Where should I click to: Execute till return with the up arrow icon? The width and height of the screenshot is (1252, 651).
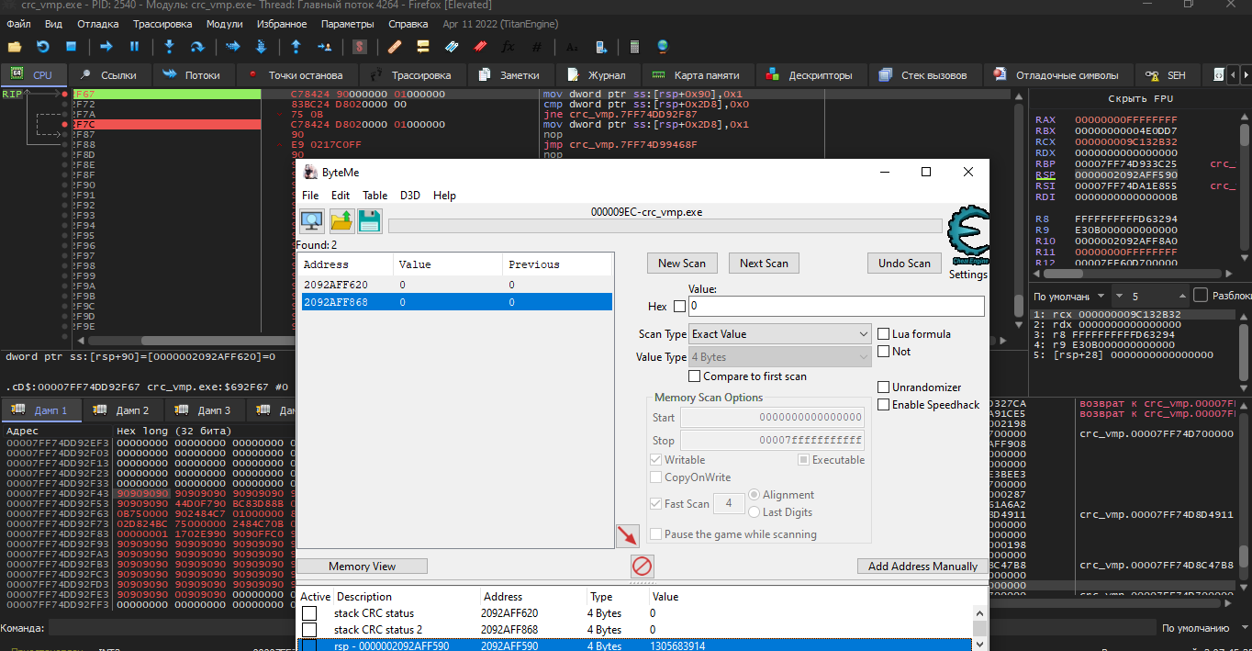pyautogui.click(x=296, y=46)
